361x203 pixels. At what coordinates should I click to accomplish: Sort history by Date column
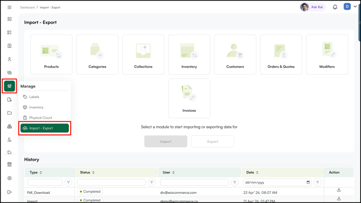point(257,172)
